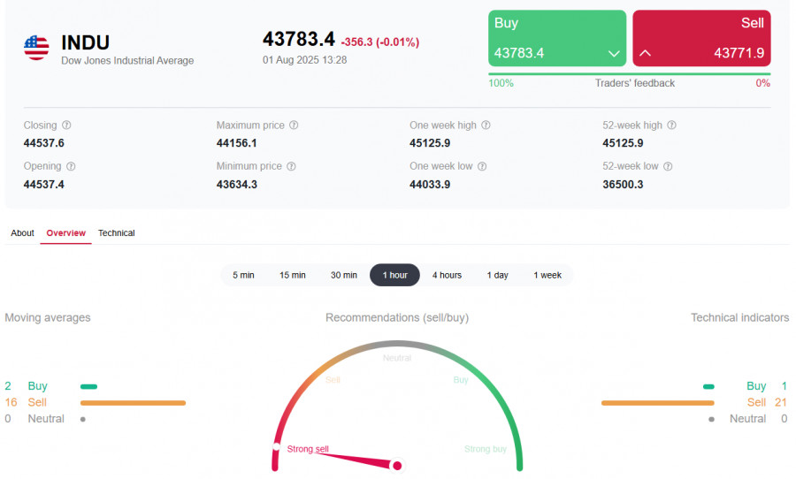This screenshot has height=479, width=796.
Task: Click the current price 43783.4 heading
Action: pos(299,39)
